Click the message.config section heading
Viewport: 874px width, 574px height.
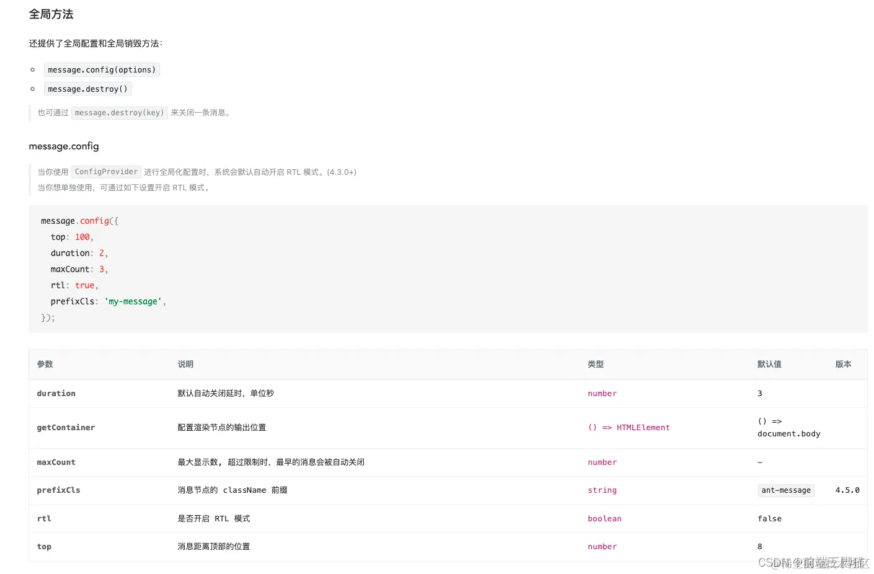64,146
